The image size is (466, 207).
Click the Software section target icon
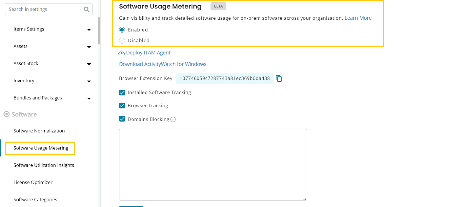click(6, 114)
